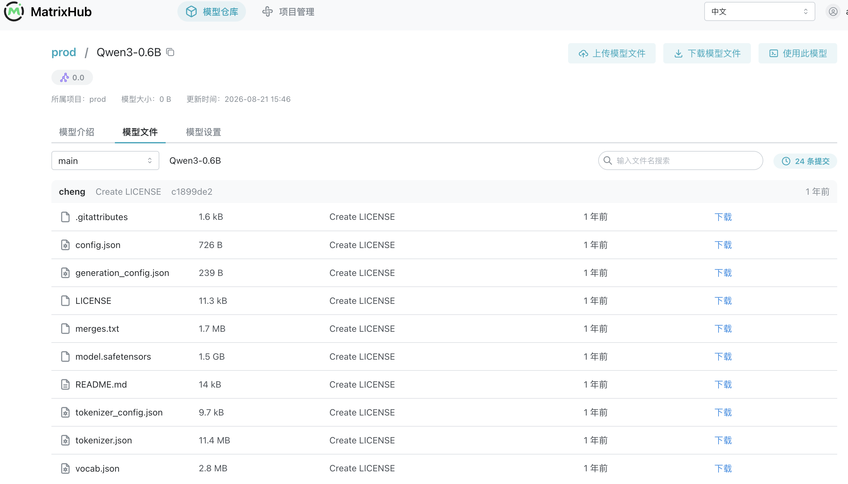Screen dimensions: 848x484
Task: Click the 1.5 GB size of model.safetensors
Action: (211, 356)
